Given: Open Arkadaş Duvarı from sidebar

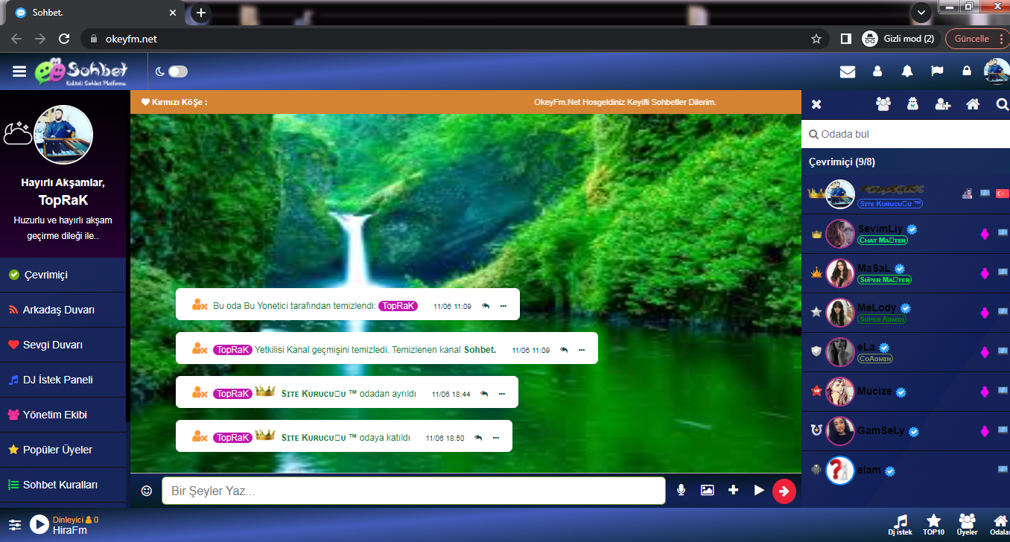Looking at the screenshot, I should tap(63, 310).
